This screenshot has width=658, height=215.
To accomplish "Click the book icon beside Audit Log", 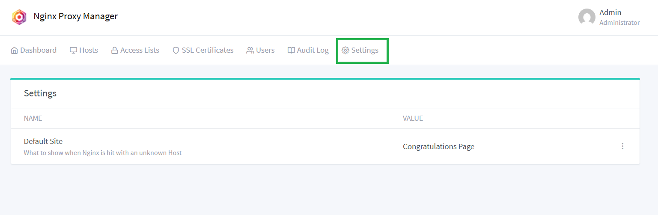I will click(x=291, y=51).
